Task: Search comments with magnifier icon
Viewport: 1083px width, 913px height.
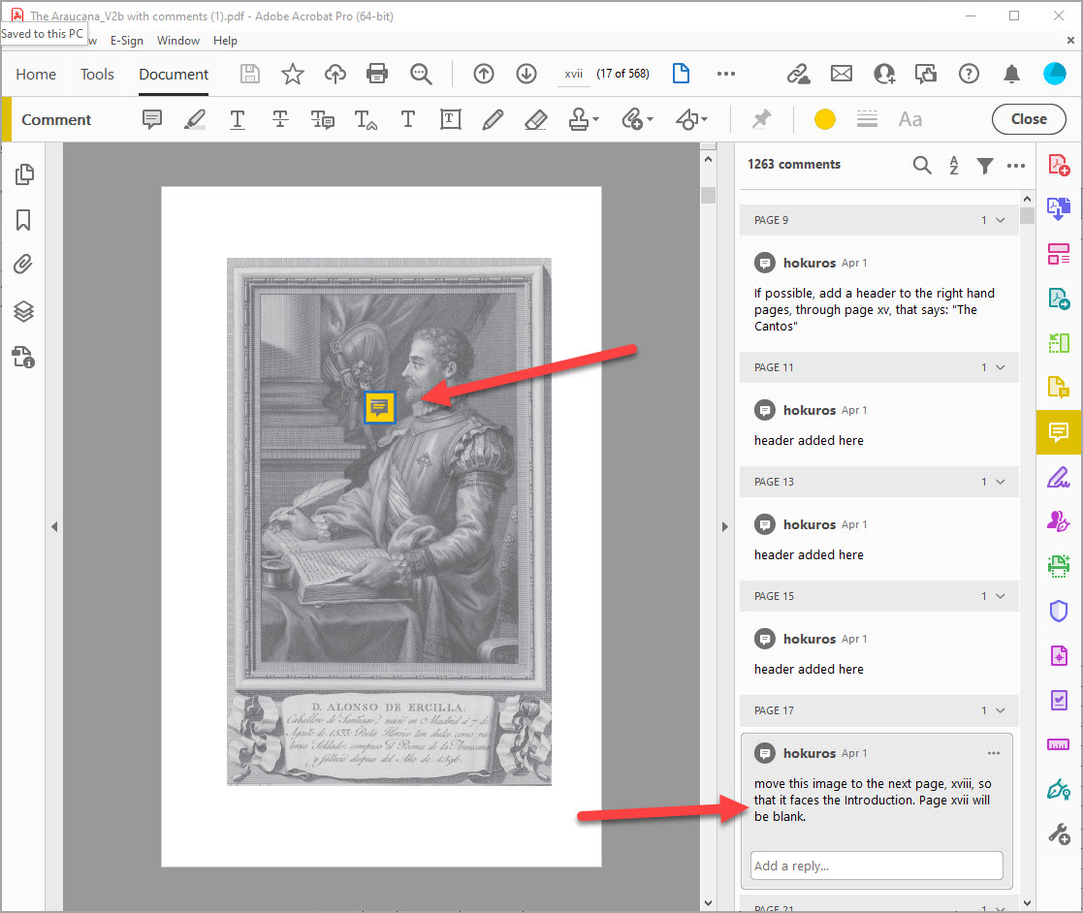Action: [922, 166]
